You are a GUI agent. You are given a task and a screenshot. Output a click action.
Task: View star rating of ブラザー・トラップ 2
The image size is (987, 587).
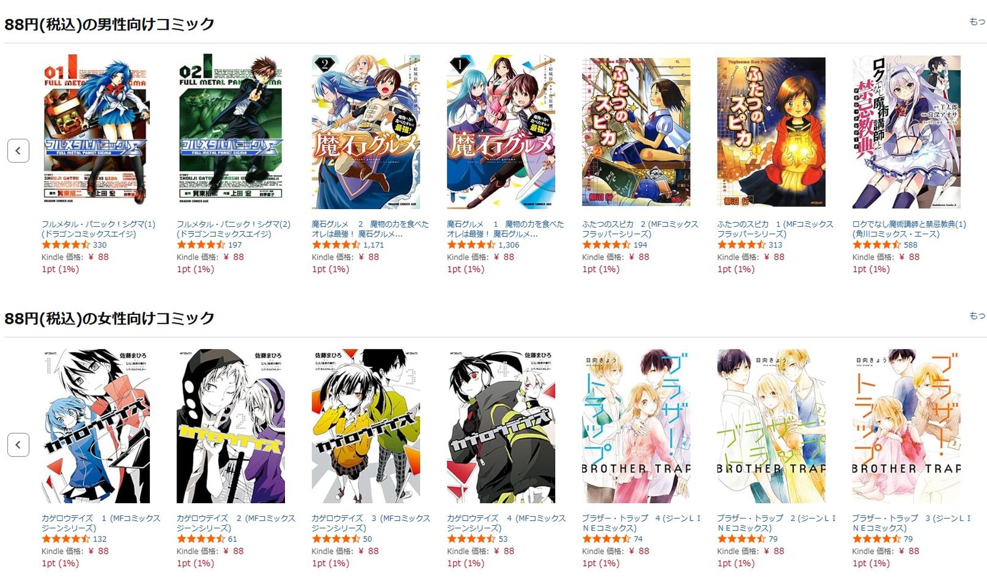pos(741,539)
